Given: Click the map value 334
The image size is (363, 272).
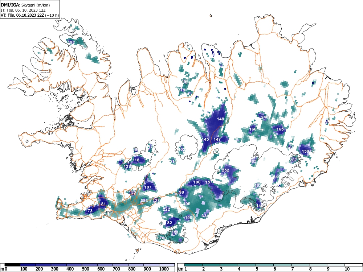Looking at the screenshot, I should point(205,216).
